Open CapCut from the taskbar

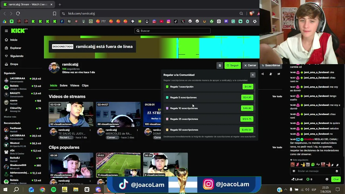[87, 190]
